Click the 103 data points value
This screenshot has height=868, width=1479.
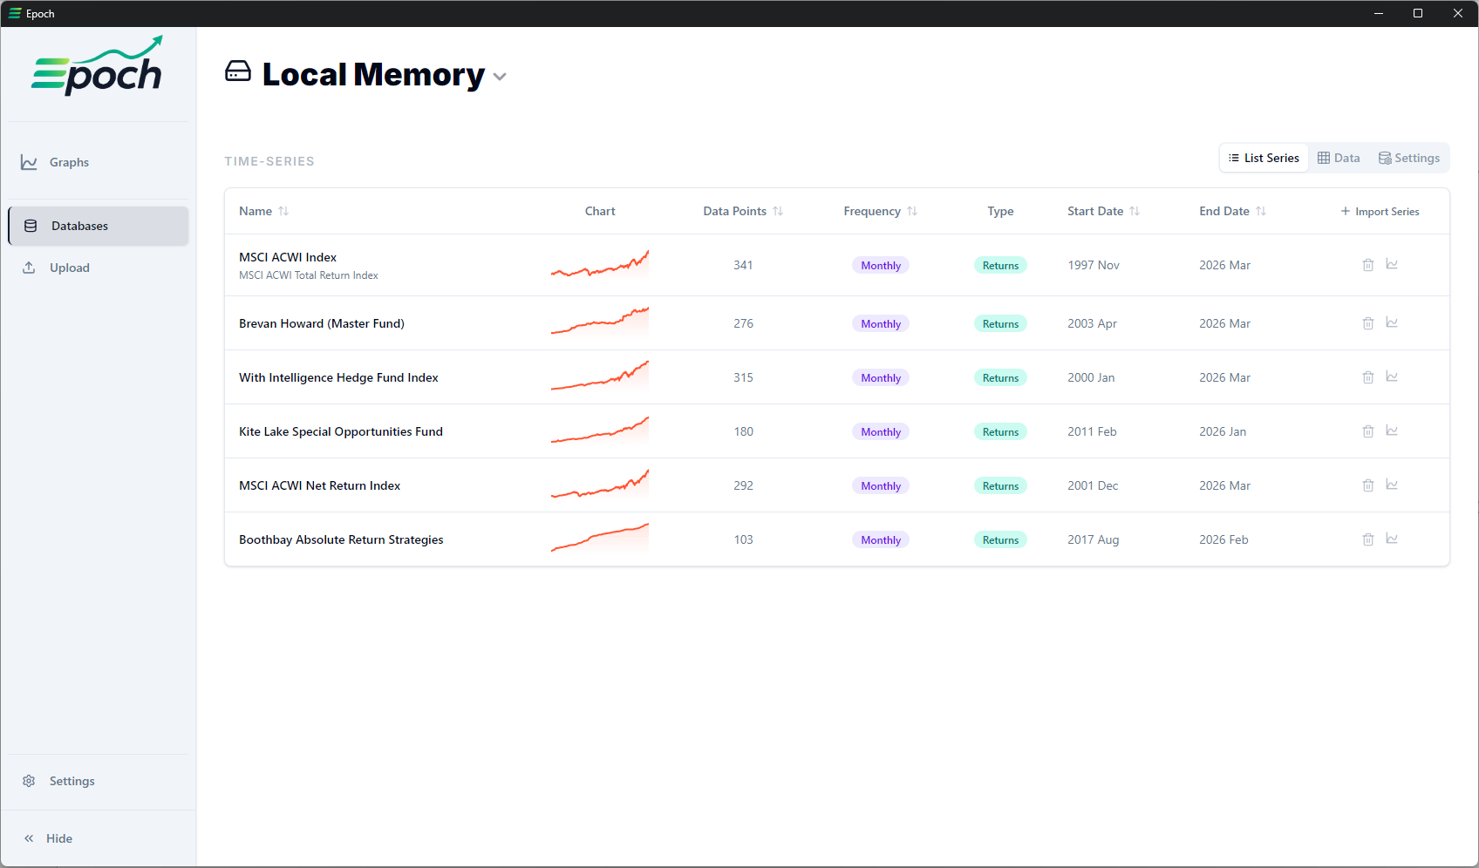tap(743, 539)
